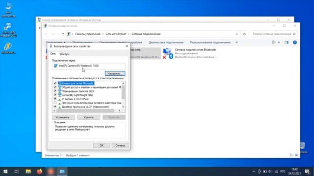This screenshot has height=176, width=314.
Task: Show more toolbar commands chevron
Action: pos(236,43)
